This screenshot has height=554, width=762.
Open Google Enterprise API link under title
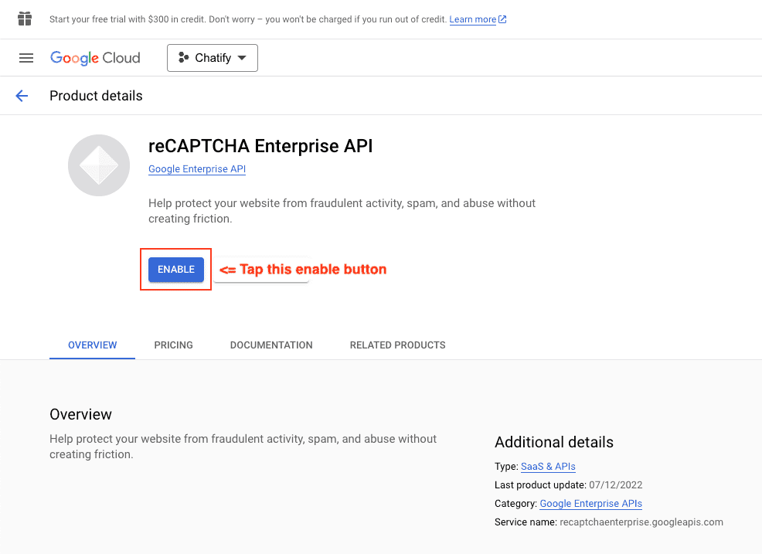(x=197, y=169)
